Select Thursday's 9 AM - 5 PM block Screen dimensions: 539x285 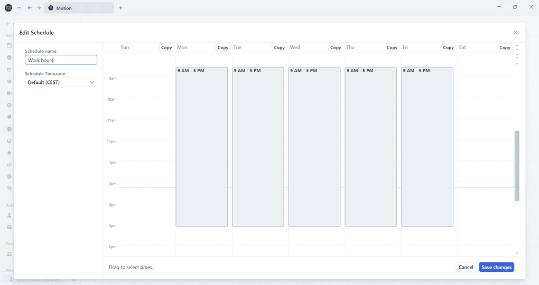[371, 147]
